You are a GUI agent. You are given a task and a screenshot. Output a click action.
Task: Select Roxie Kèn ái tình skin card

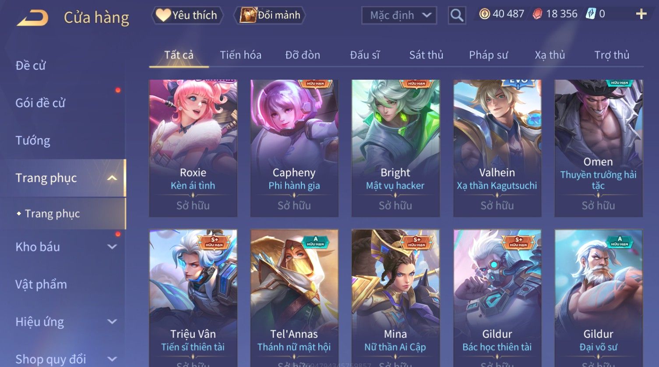pos(193,148)
